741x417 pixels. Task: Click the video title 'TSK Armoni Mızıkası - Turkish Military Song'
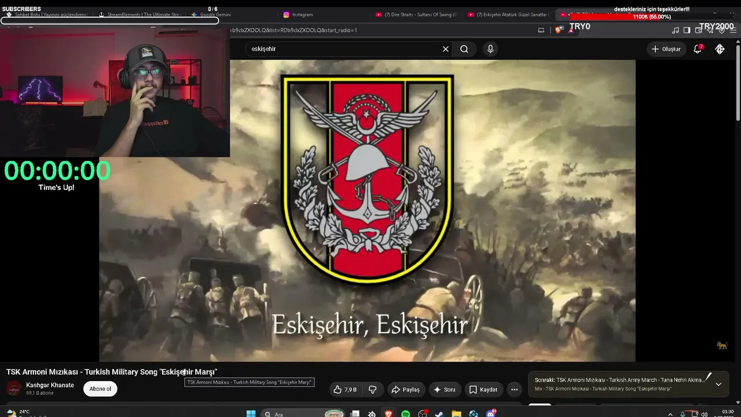coord(112,372)
